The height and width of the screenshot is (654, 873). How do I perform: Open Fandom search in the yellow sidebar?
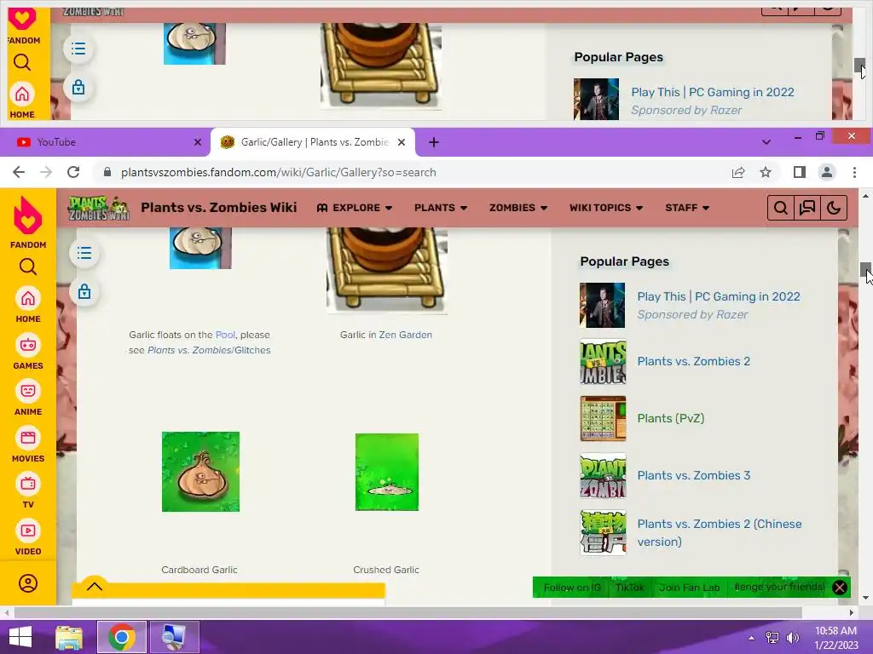pyautogui.click(x=28, y=267)
